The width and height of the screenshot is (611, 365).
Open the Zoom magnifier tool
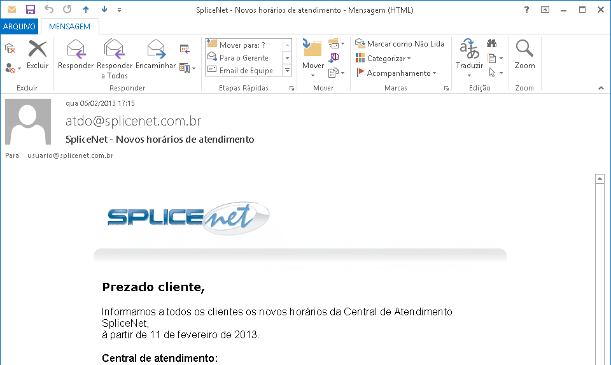point(524,50)
